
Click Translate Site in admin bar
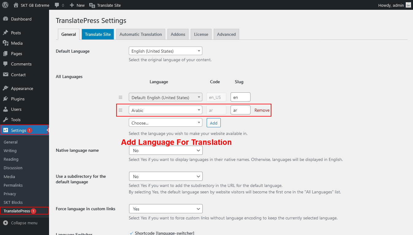pos(109,5)
